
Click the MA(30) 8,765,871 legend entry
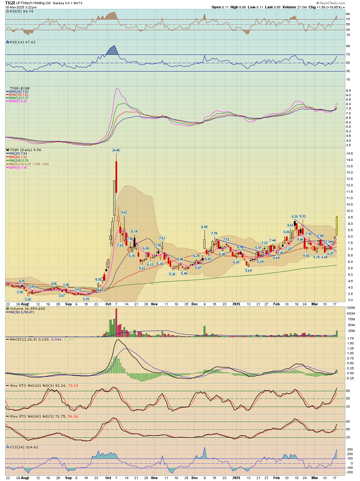pos(22,312)
